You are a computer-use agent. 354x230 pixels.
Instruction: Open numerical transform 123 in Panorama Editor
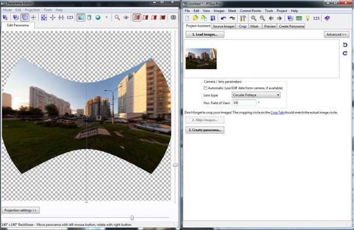[70, 18]
